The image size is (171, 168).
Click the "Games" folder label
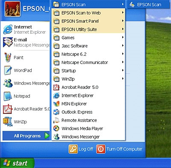click(68, 38)
